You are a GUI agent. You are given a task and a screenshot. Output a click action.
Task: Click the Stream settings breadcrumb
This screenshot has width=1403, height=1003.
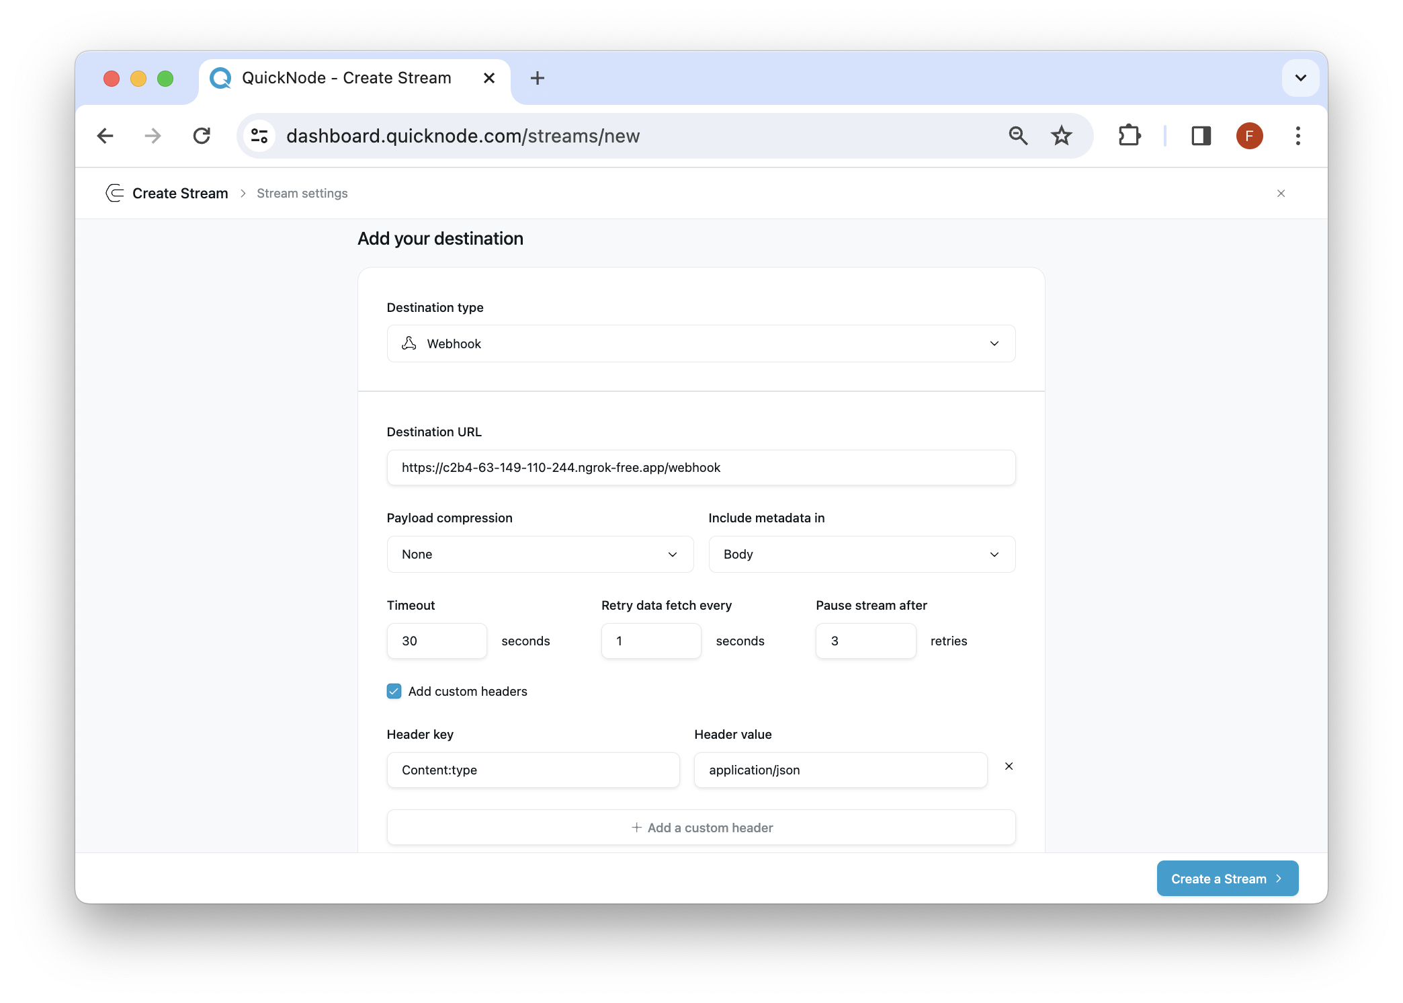click(302, 194)
